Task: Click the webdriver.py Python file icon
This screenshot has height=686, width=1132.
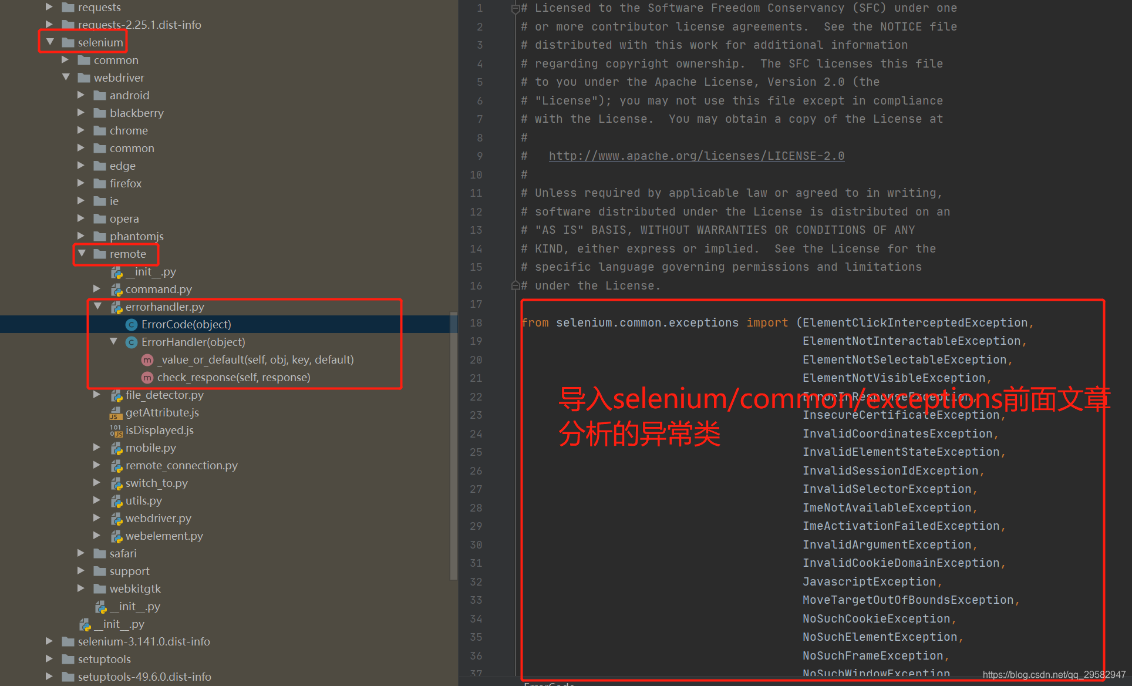Action: [x=116, y=519]
